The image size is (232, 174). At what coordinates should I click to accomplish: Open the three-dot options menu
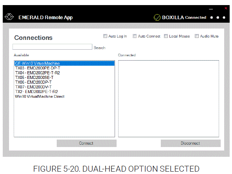pos(218,18)
